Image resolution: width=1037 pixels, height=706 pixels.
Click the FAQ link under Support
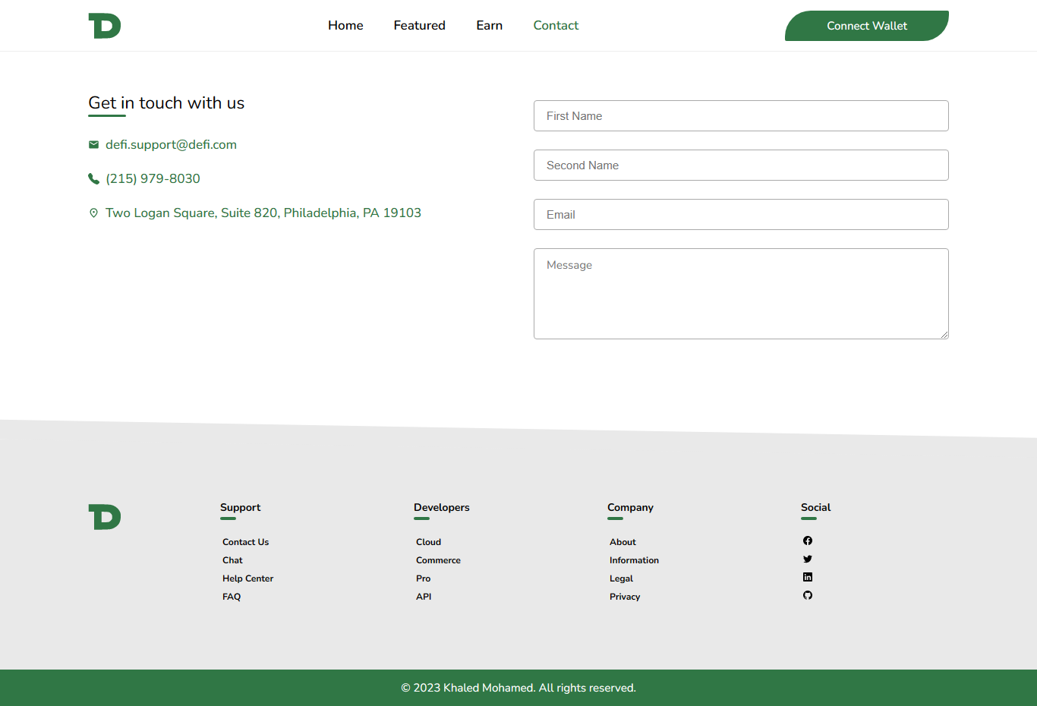pos(232,597)
